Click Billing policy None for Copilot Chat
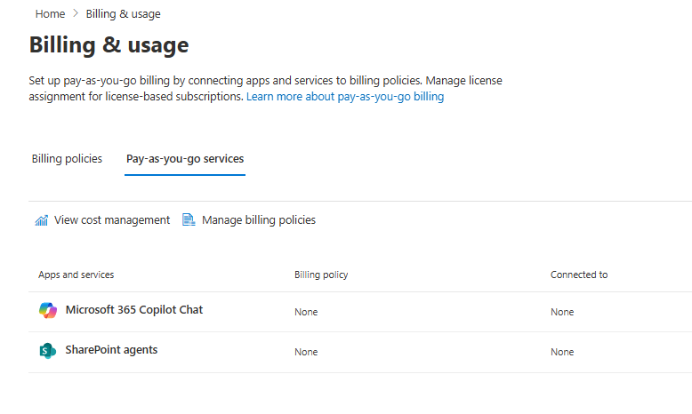This screenshot has width=692, height=414. coord(306,312)
